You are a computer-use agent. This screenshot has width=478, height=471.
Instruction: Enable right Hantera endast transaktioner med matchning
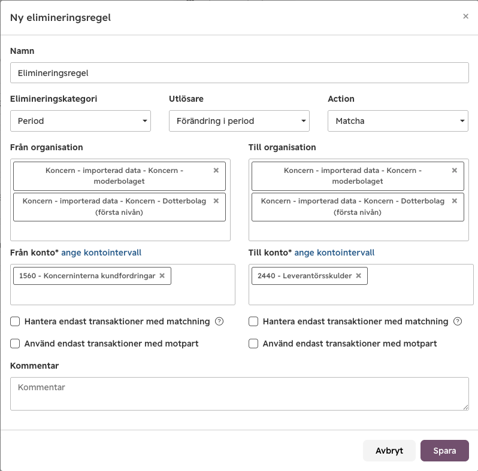253,321
